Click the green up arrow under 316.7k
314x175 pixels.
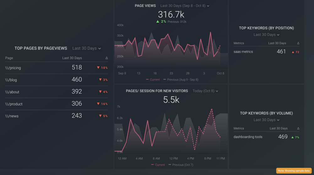coord(158,22)
